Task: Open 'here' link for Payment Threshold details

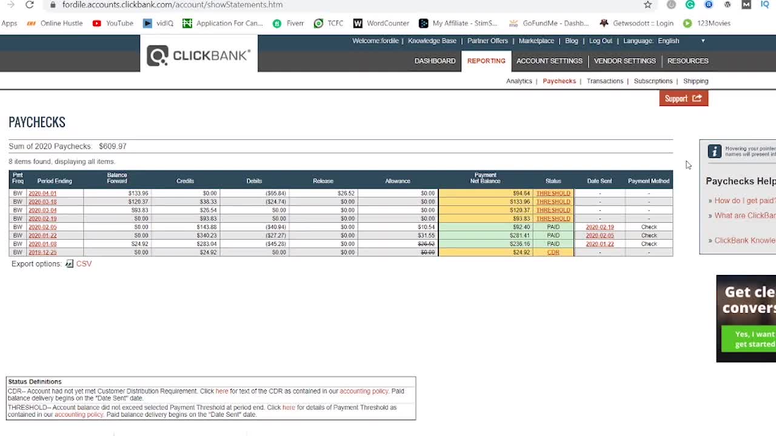Action: click(289, 408)
